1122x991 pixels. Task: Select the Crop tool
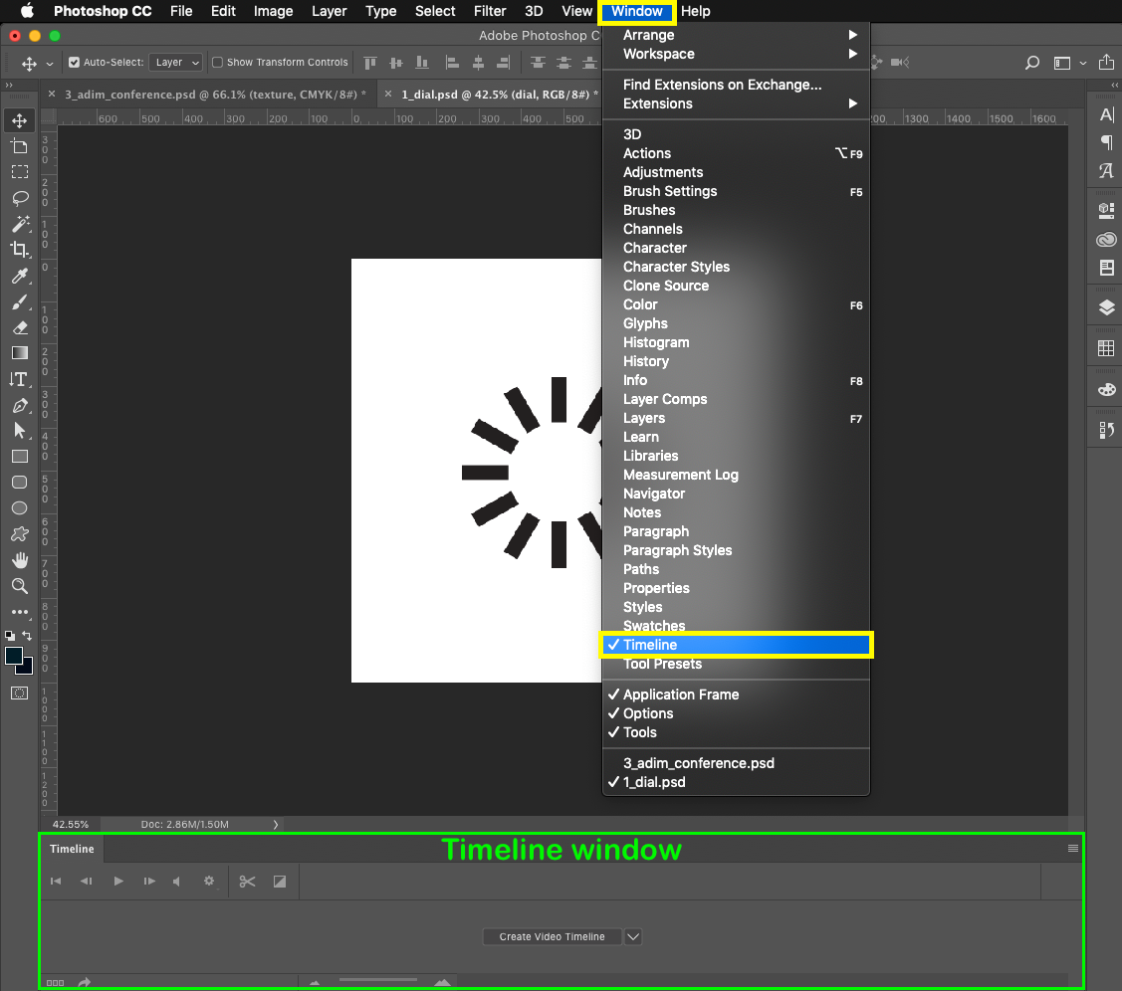19,249
